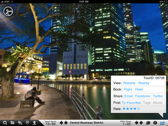Tap the touch gesture hand icon

pos(8,11)
